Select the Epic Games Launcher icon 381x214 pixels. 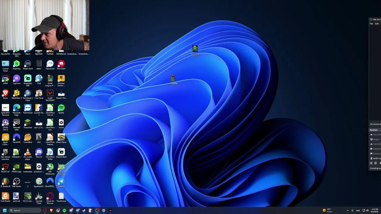tap(5, 155)
